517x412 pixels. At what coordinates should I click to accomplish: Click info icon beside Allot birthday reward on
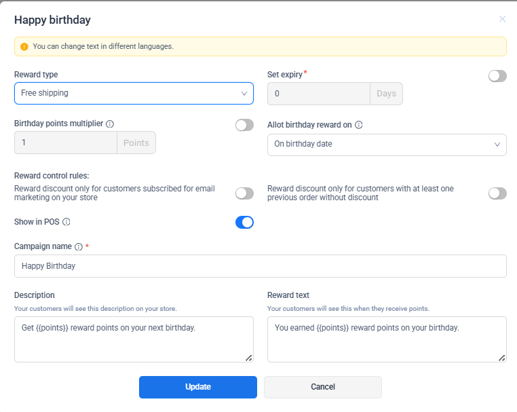coord(359,125)
